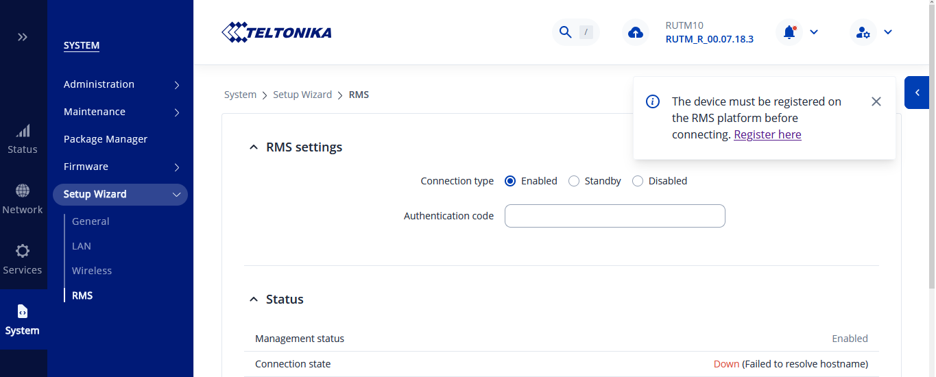Dismiss the RMS registration notification
Image resolution: width=936 pixels, height=377 pixels.
(x=876, y=101)
